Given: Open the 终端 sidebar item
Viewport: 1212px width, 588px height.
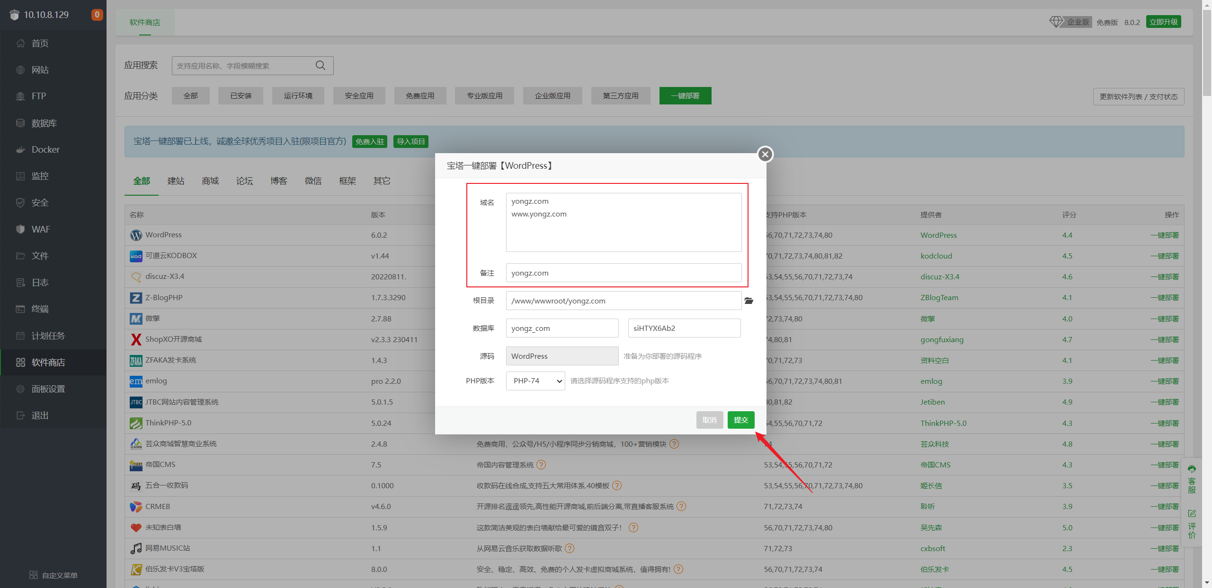Looking at the screenshot, I should [x=53, y=309].
